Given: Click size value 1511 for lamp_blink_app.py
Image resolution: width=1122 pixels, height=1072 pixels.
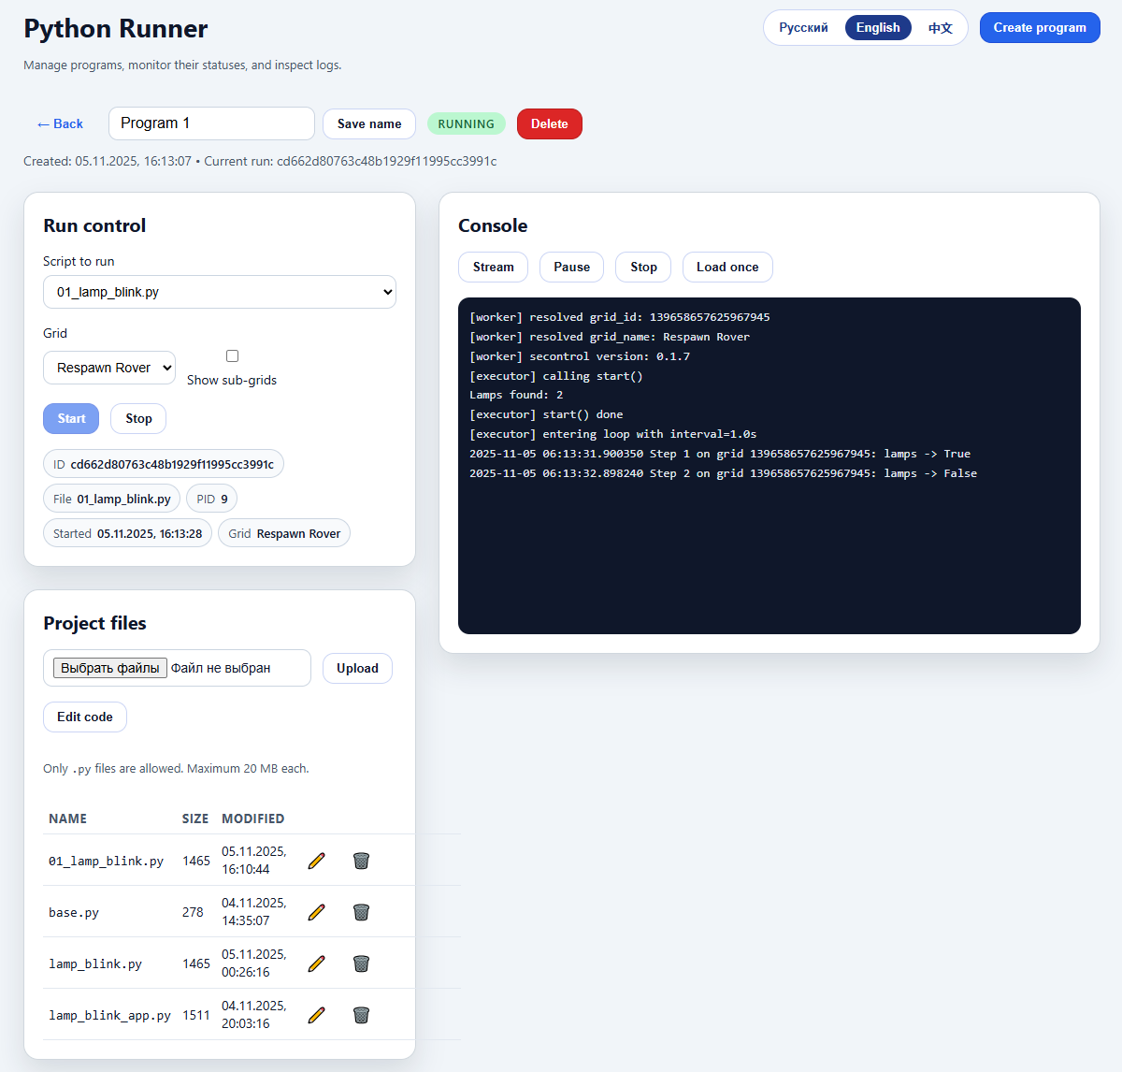Looking at the screenshot, I should (x=196, y=1015).
